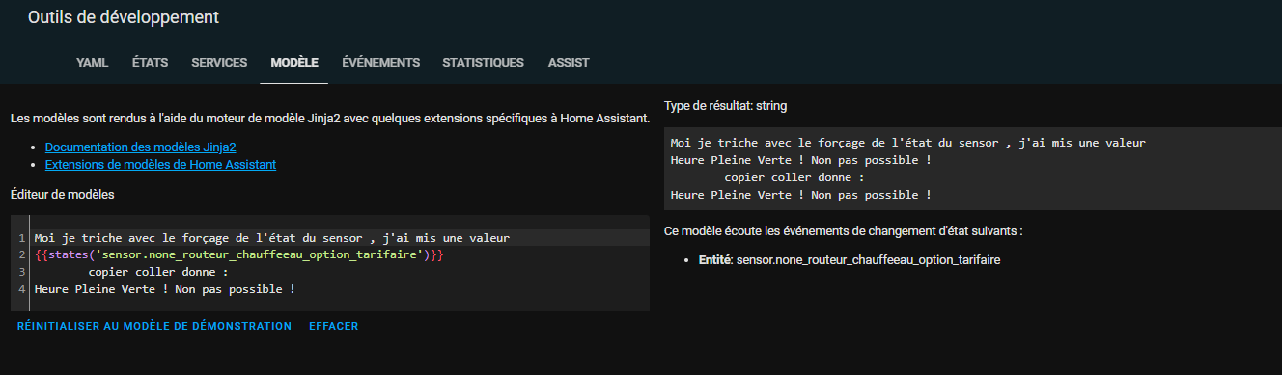Image resolution: width=1282 pixels, height=375 pixels.
Task: Open Extensions de modèles de Home Assistant link
Action: pyautogui.click(x=160, y=165)
